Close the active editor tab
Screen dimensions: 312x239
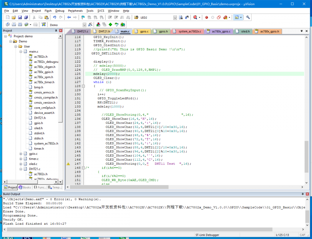pos(307,31)
